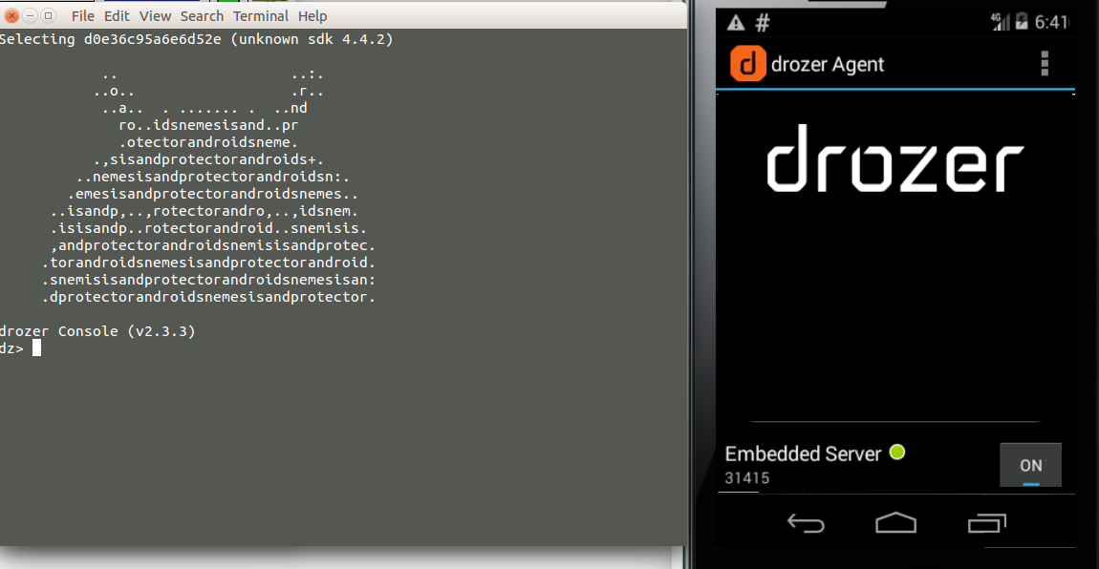Open the File menu in the terminal
The image size is (1099, 569).
83,16
